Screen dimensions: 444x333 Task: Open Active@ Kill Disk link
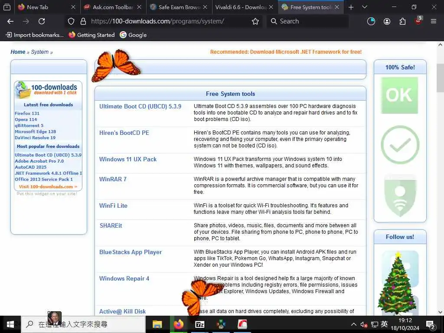122,311
